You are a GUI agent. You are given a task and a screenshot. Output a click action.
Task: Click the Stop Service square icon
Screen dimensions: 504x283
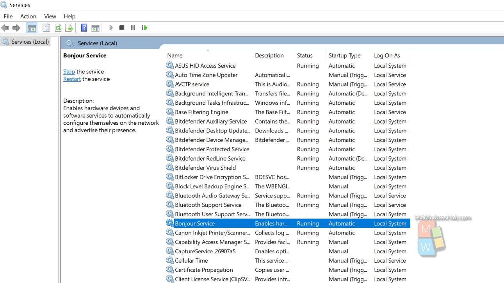tap(122, 28)
